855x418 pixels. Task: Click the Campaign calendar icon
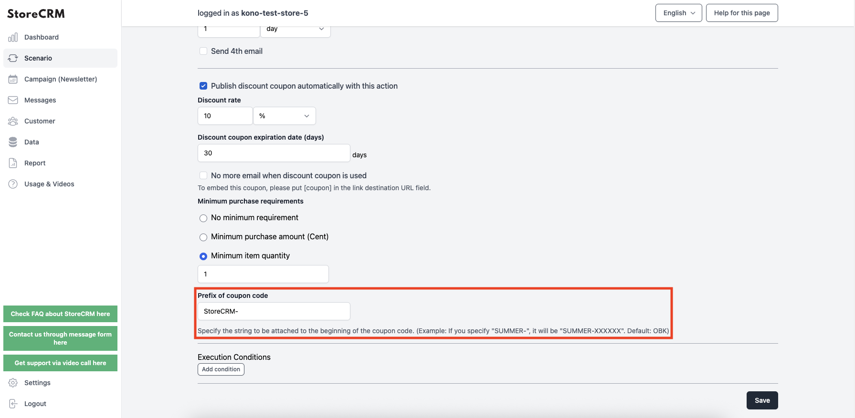pos(13,79)
